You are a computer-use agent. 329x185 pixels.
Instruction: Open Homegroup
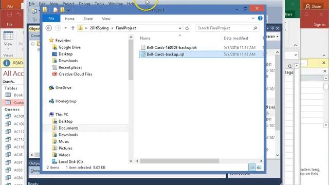point(66,101)
